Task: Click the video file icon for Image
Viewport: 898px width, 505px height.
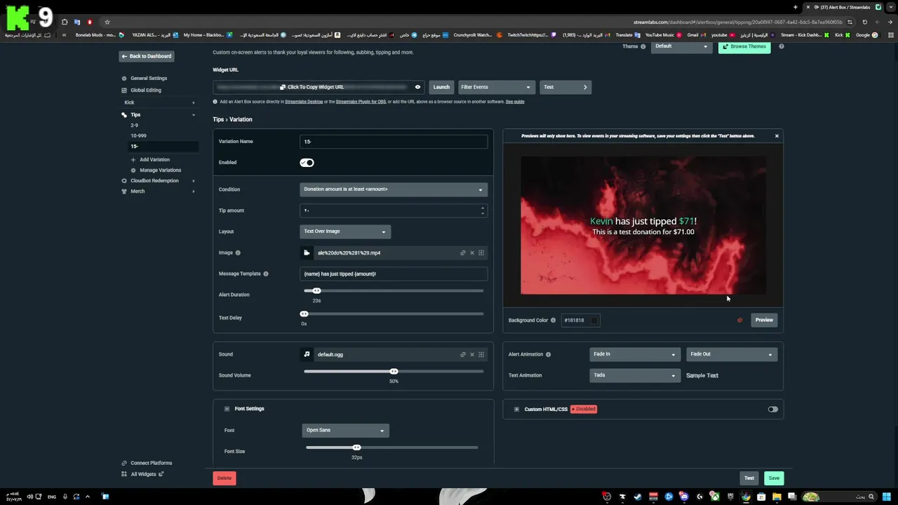Action: pos(307,253)
